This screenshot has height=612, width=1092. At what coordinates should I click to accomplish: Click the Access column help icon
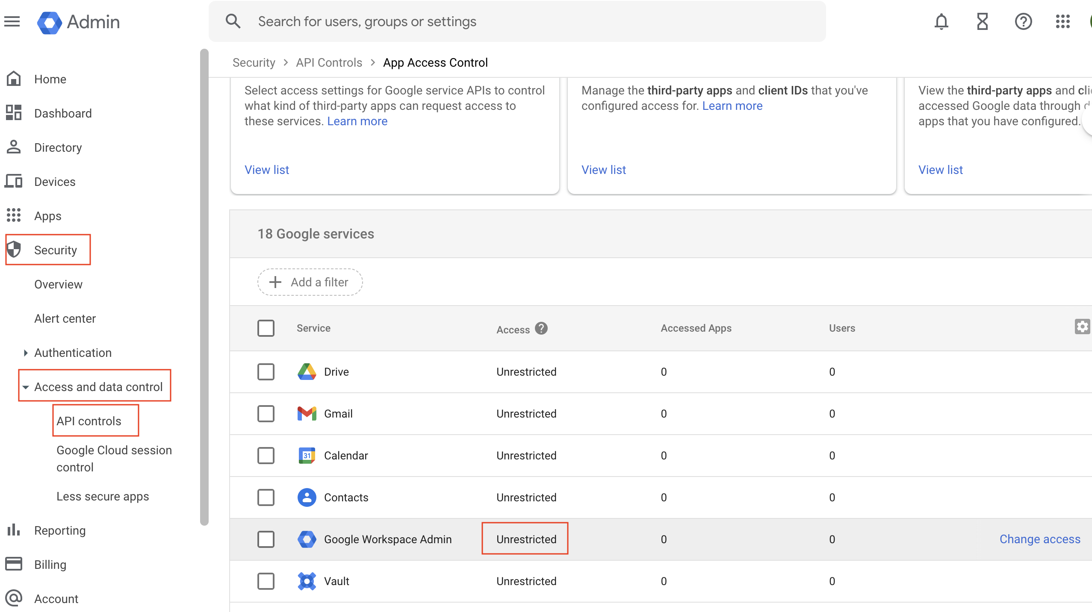pos(541,328)
